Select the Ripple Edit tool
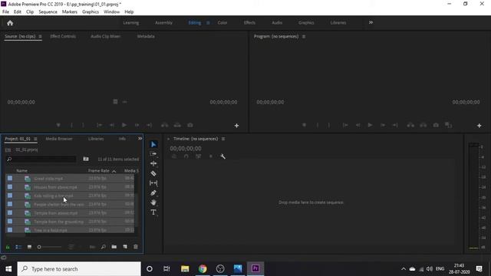 coord(153,163)
